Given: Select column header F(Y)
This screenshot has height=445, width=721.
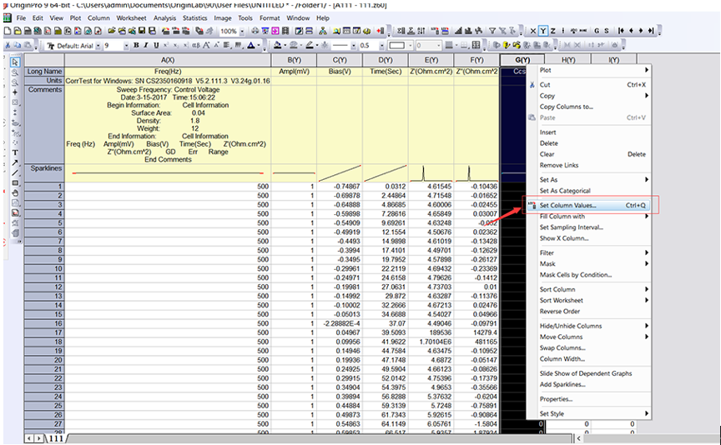Looking at the screenshot, I should click(476, 60).
